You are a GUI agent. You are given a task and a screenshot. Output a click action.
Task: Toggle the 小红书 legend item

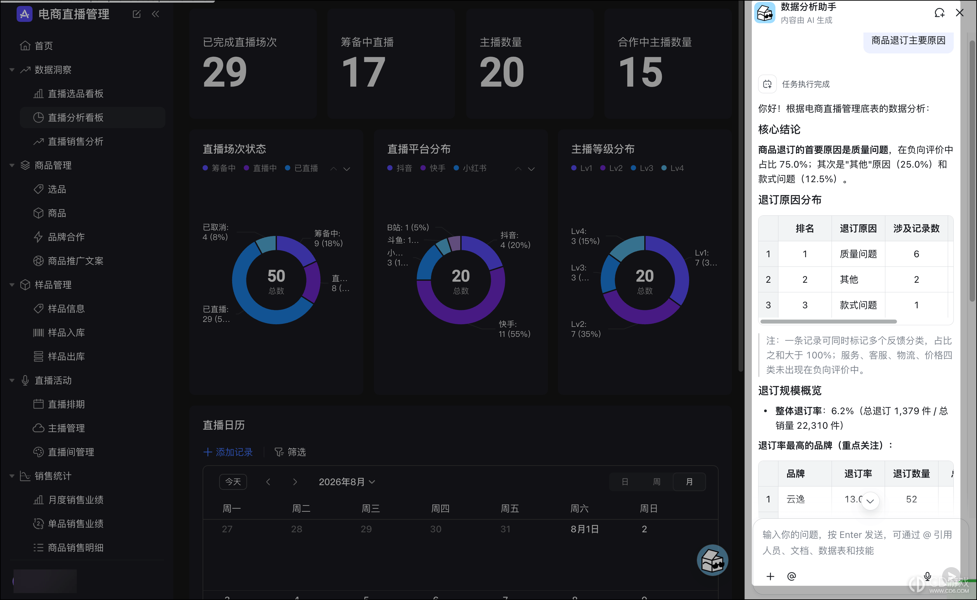pos(470,168)
